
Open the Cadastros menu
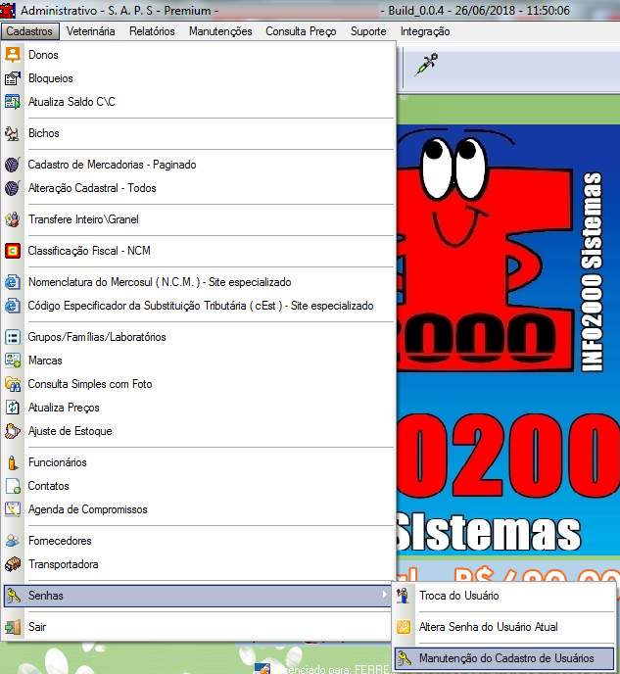pyautogui.click(x=29, y=31)
